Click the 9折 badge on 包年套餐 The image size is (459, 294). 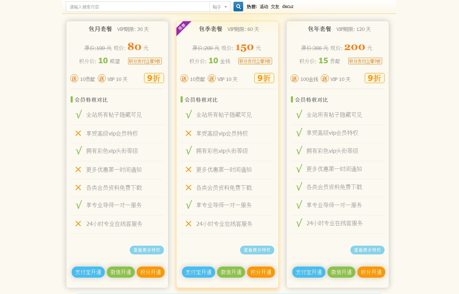click(x=374, y=78)
